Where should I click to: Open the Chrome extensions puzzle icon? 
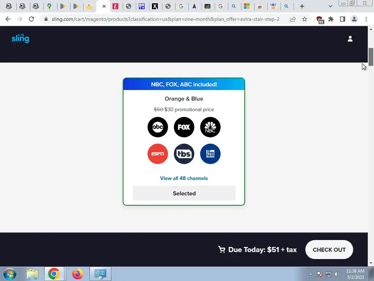click(x=331, y=19)
